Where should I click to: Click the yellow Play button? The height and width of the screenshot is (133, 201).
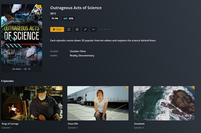[57, 29]
